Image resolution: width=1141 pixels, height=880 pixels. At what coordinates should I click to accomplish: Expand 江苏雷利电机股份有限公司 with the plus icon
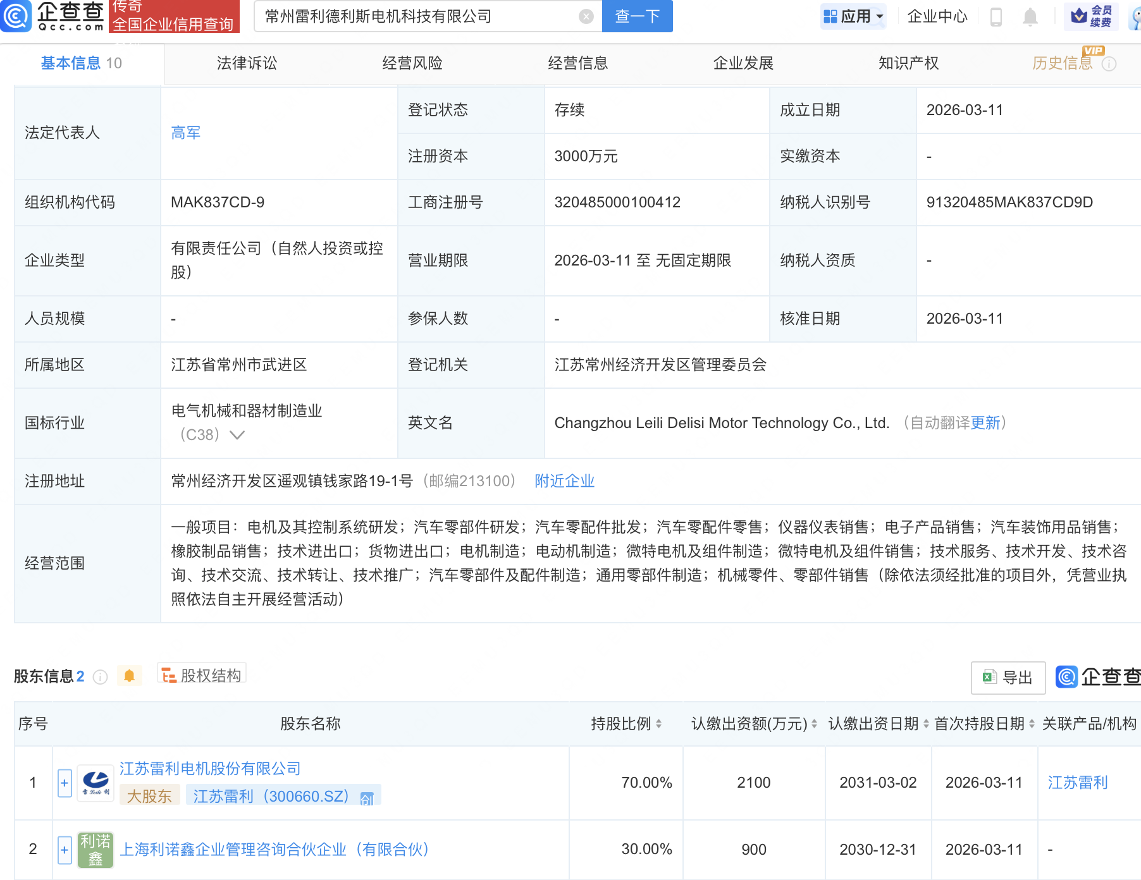pos(64,783)
